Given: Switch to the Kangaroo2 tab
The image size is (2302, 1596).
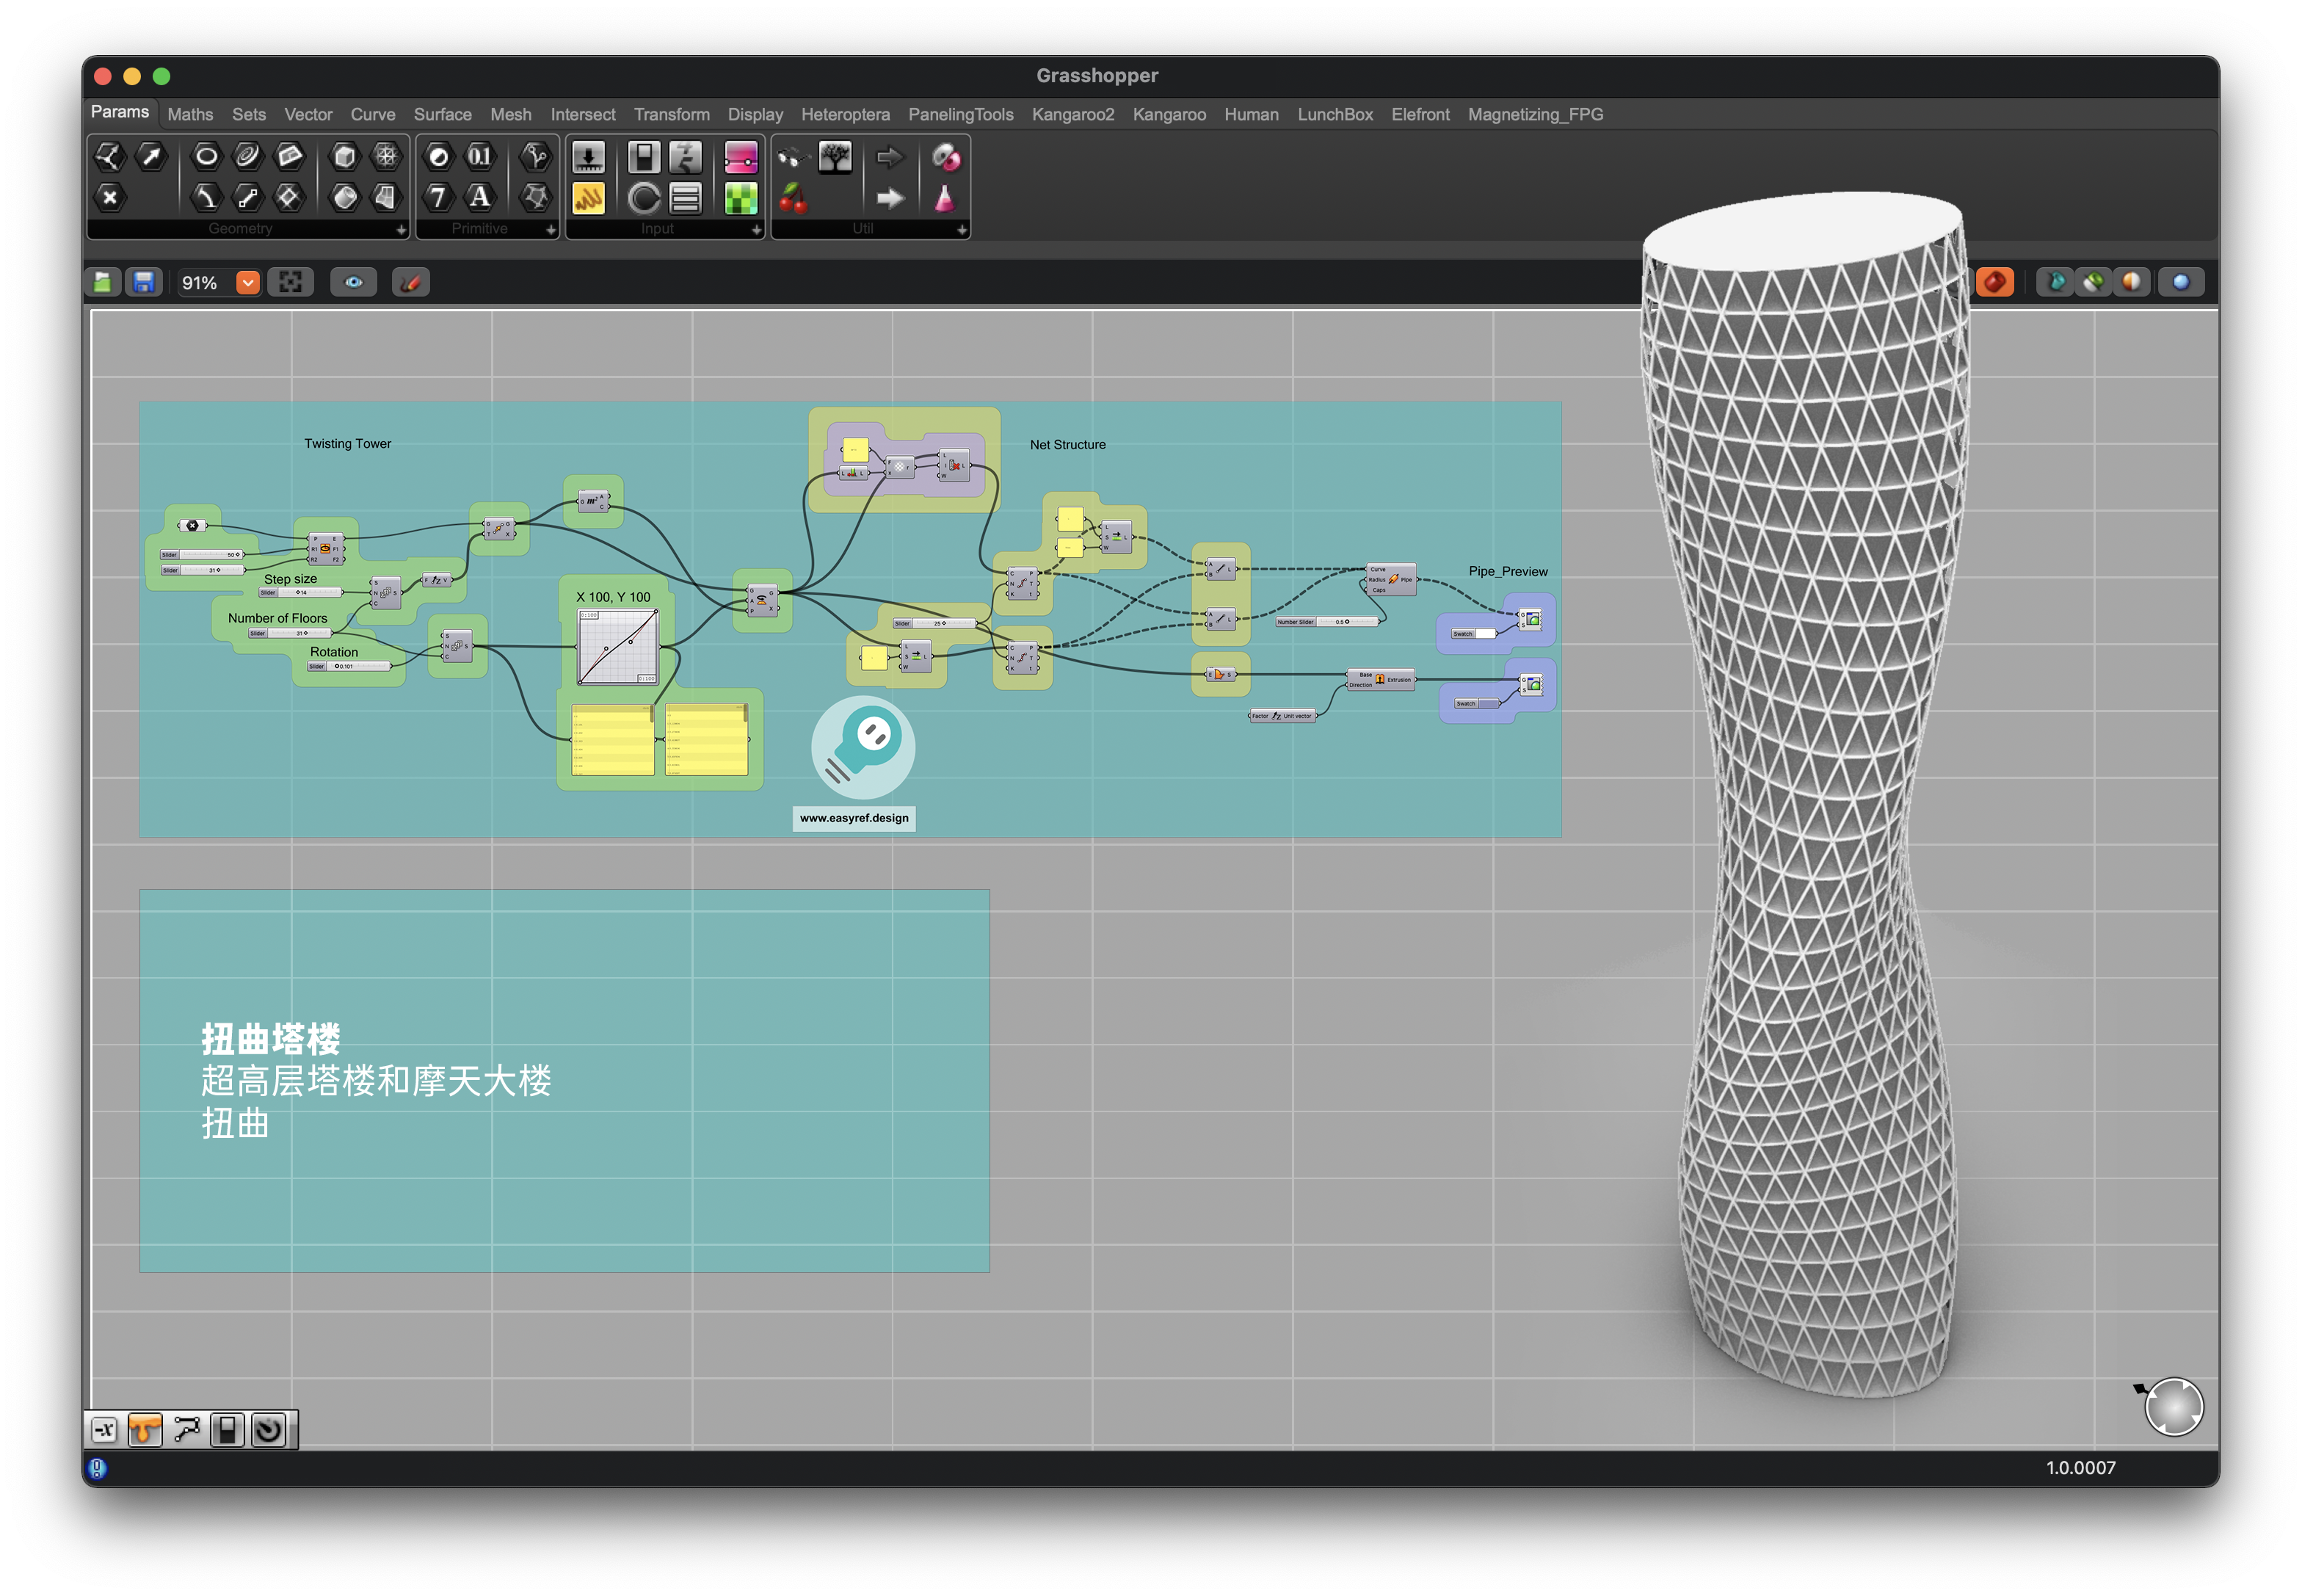Looking at the screenshot, I should [x=1072, y=115].
